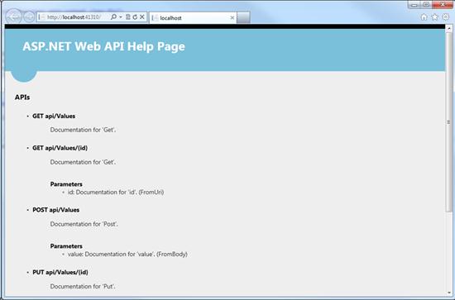455x300 pixels.
Task: Toggle the compatibility view icon
Action: pos(128,17)
